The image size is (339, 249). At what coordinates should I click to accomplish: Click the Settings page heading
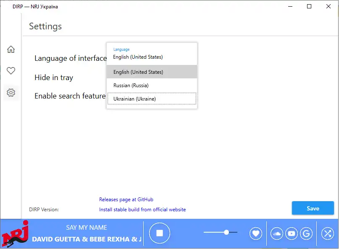click(x=45, y=26)
